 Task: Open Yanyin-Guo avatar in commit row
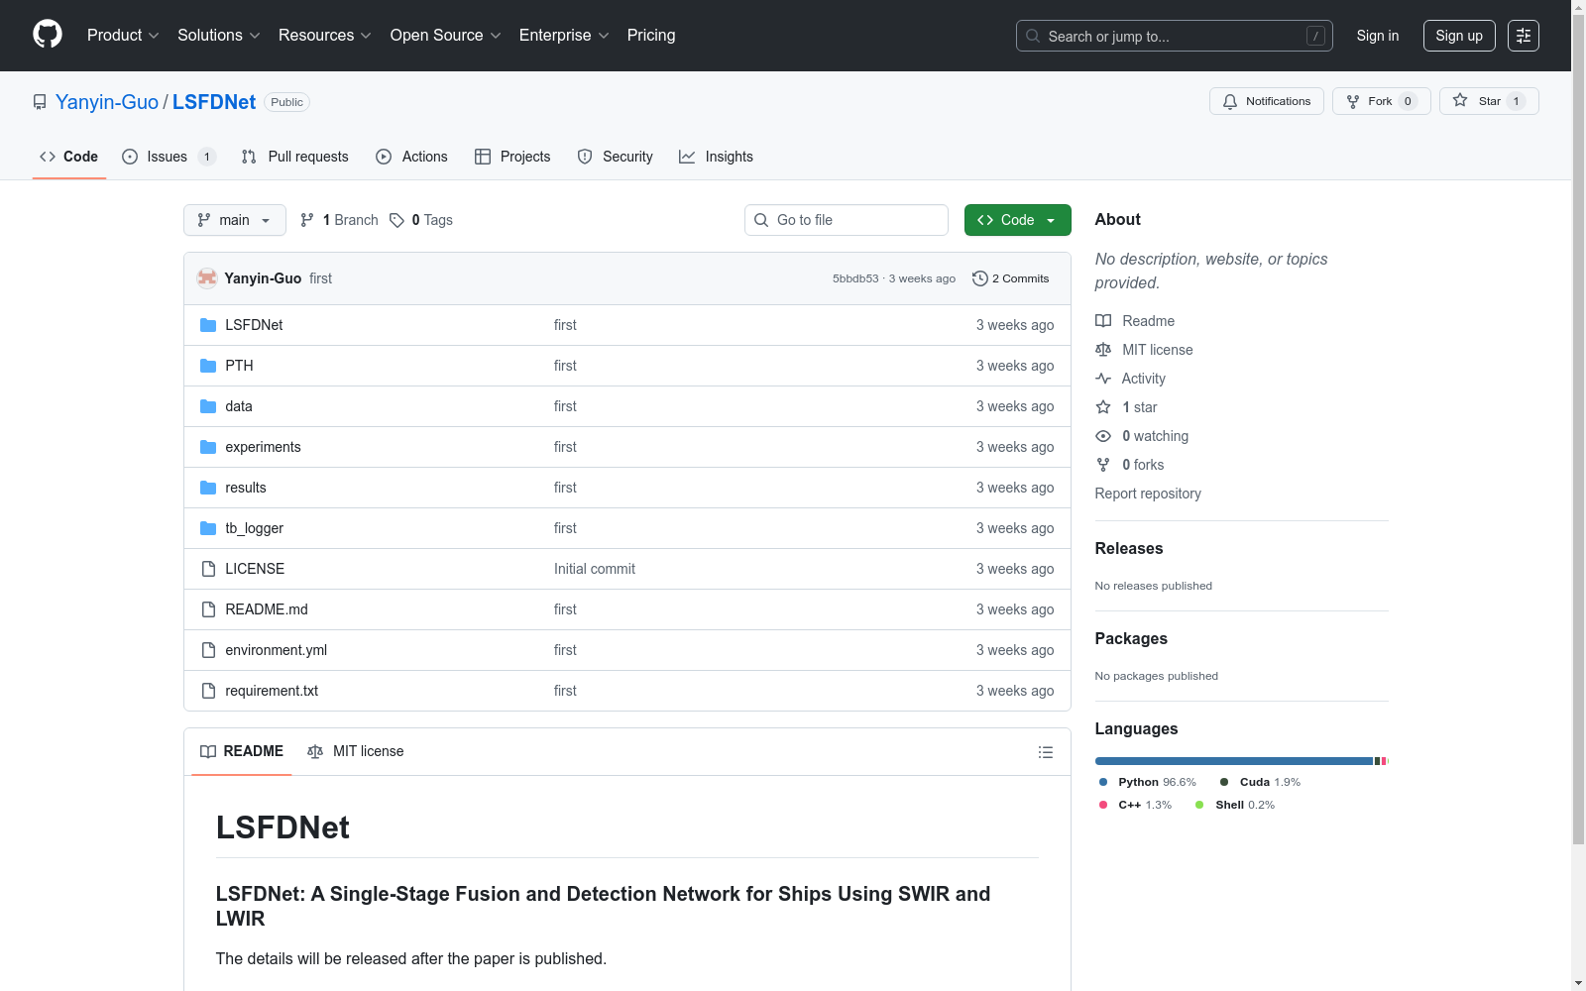coord(207,278)
